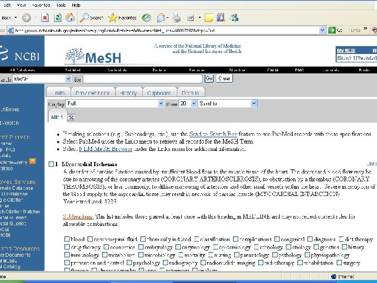This screenshot has height=283, width=377.
Task: Select the All: 1 results tab
Action: pyautogui.click(x=57, y=117)
